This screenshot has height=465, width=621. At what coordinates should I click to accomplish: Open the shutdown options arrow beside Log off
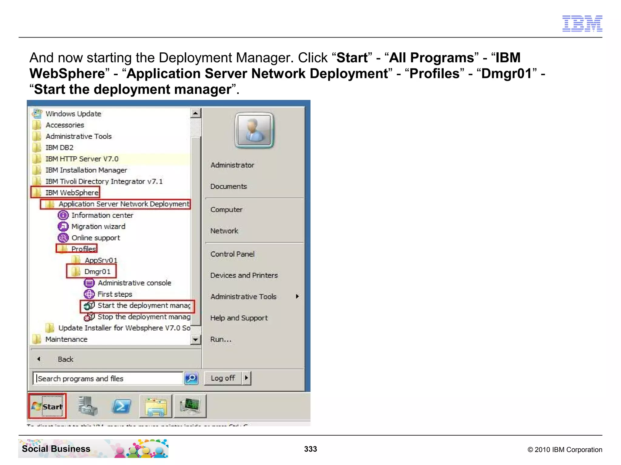247,378
